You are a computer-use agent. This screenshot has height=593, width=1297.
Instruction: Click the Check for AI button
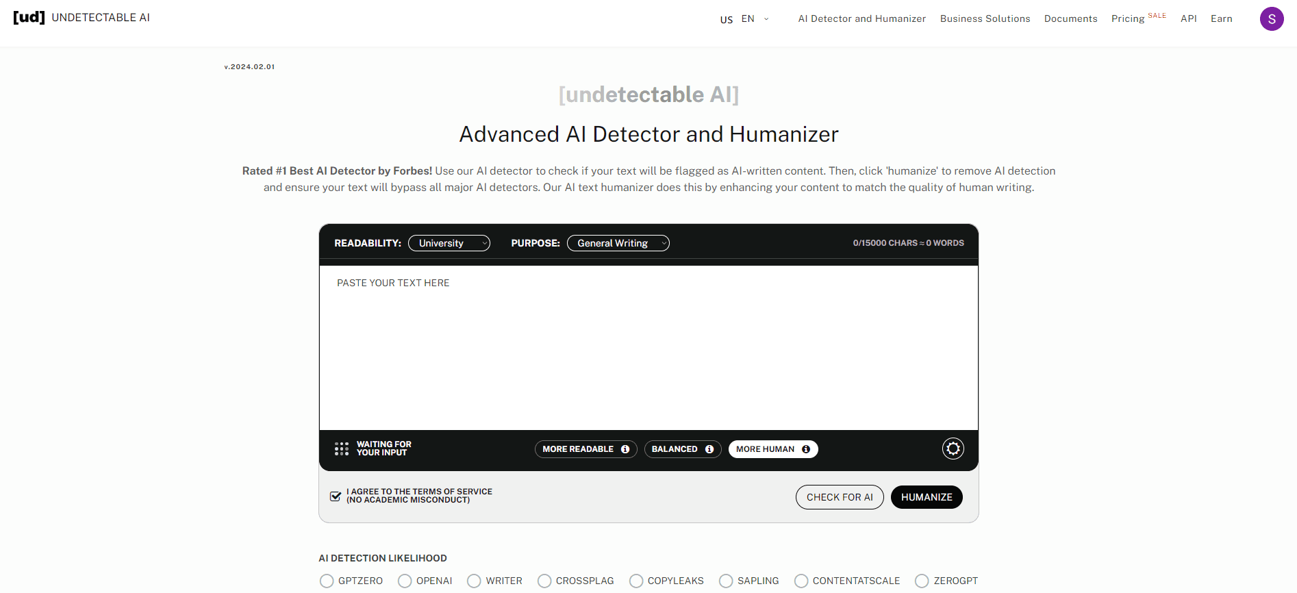tap(839, 497)
